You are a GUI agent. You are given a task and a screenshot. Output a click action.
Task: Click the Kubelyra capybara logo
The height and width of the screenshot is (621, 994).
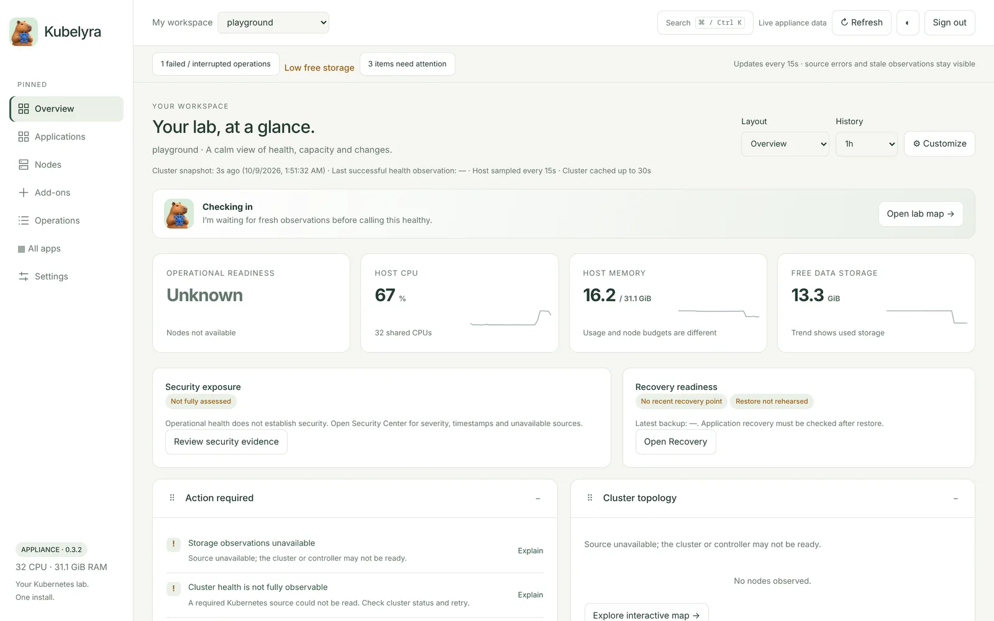click(24, 32)
